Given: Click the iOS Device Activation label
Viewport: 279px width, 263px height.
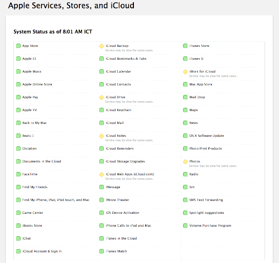Looking at the screenshot, I should (x=123, y=213).
